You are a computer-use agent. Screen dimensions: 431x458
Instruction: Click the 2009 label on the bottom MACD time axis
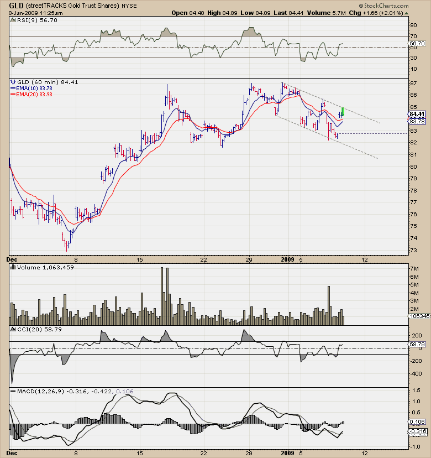point(287,454)
